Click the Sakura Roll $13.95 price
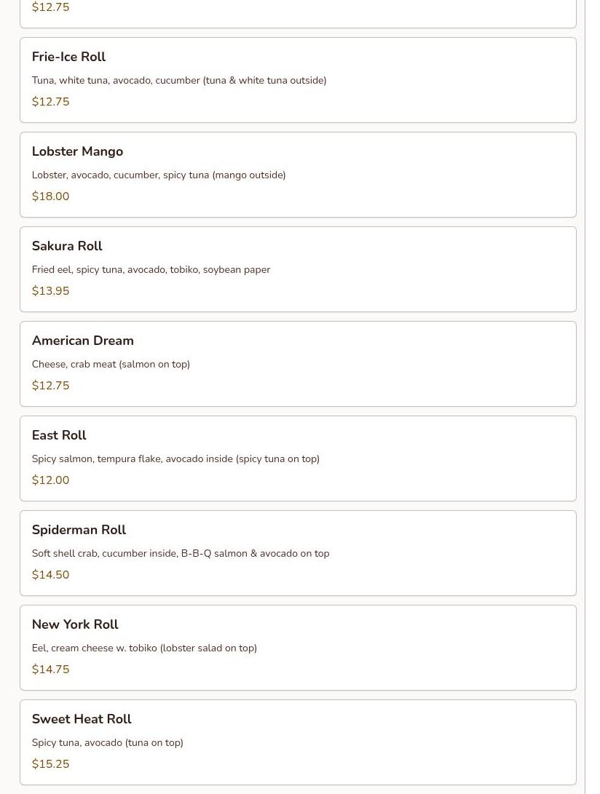The width and height of the screenshot is (600, 794). click(51, 290)
